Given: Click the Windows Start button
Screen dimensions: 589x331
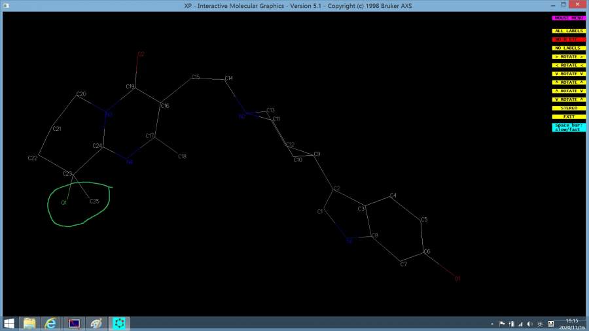Looking at the screenshot, I should point(9,323).
